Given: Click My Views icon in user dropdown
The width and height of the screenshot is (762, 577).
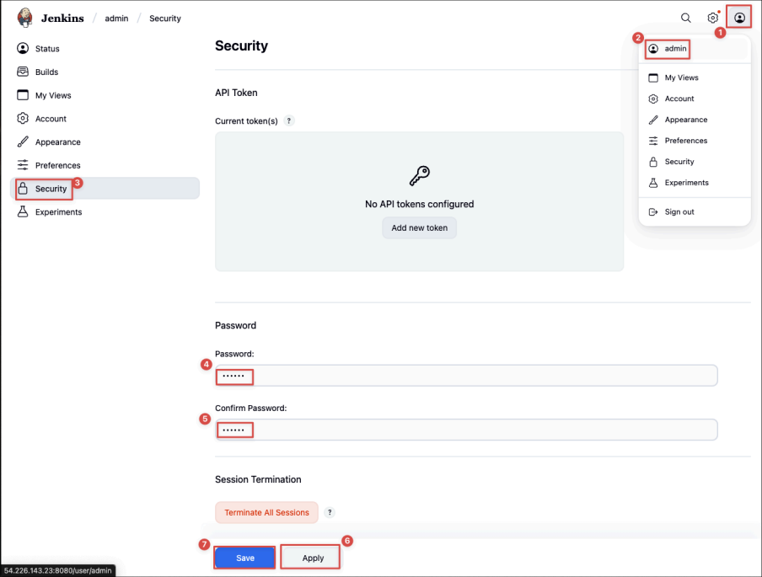Looking at the screenshot, I should coord(653,77).
